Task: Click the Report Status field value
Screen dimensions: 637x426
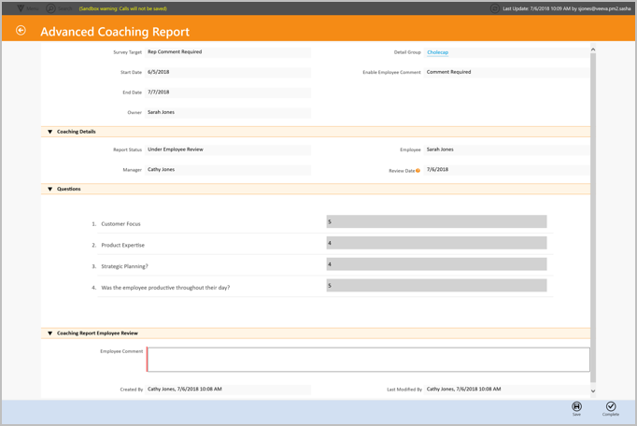Action: pos(176,149)
